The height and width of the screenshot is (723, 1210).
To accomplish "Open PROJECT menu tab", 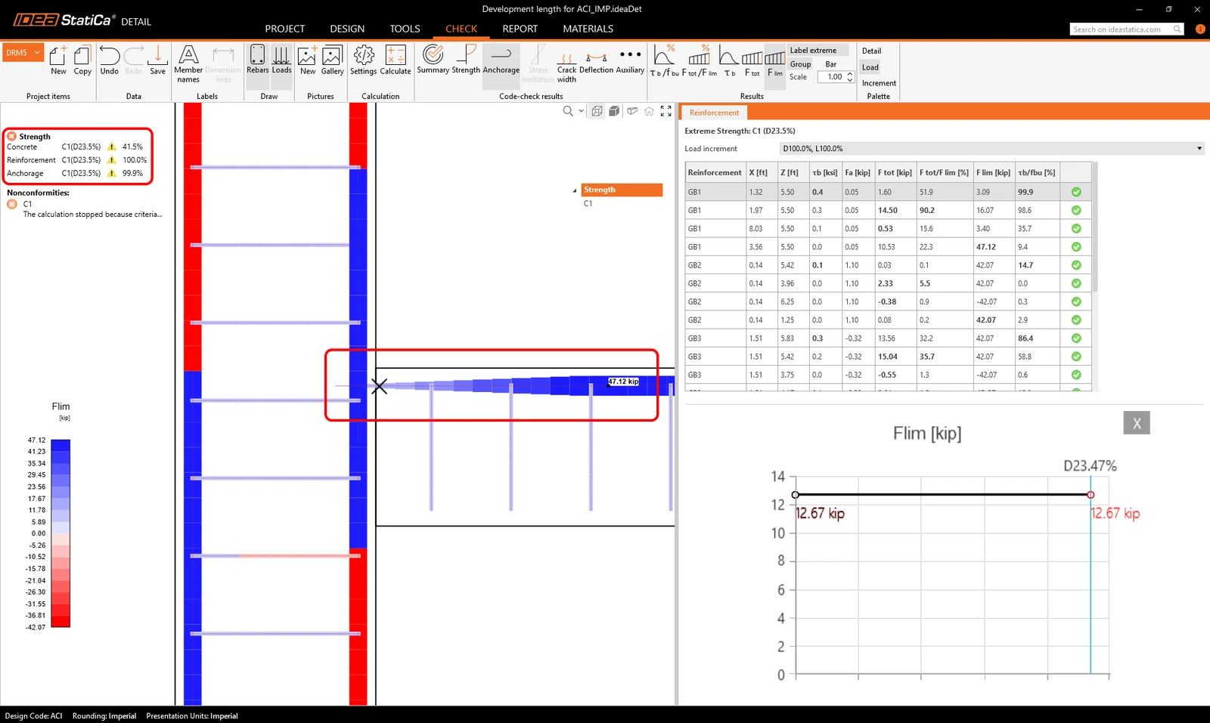I will [x=285, y=29].
